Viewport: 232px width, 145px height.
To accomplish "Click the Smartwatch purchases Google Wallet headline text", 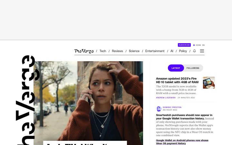I will coord(184,117).
